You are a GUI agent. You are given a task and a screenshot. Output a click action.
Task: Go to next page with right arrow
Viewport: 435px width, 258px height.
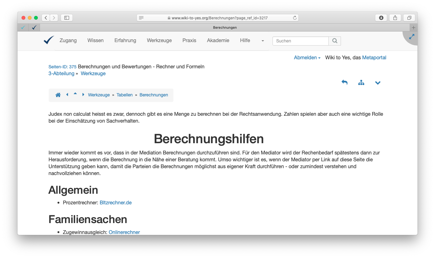[x=83, y=95]
